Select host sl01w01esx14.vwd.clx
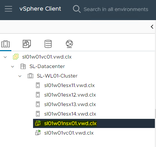Image resolution: width=156 pixels, height=147 pixels. click(x=70, y=114)
